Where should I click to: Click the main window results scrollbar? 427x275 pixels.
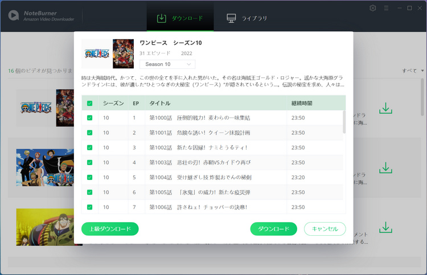(x=422, y=97)
